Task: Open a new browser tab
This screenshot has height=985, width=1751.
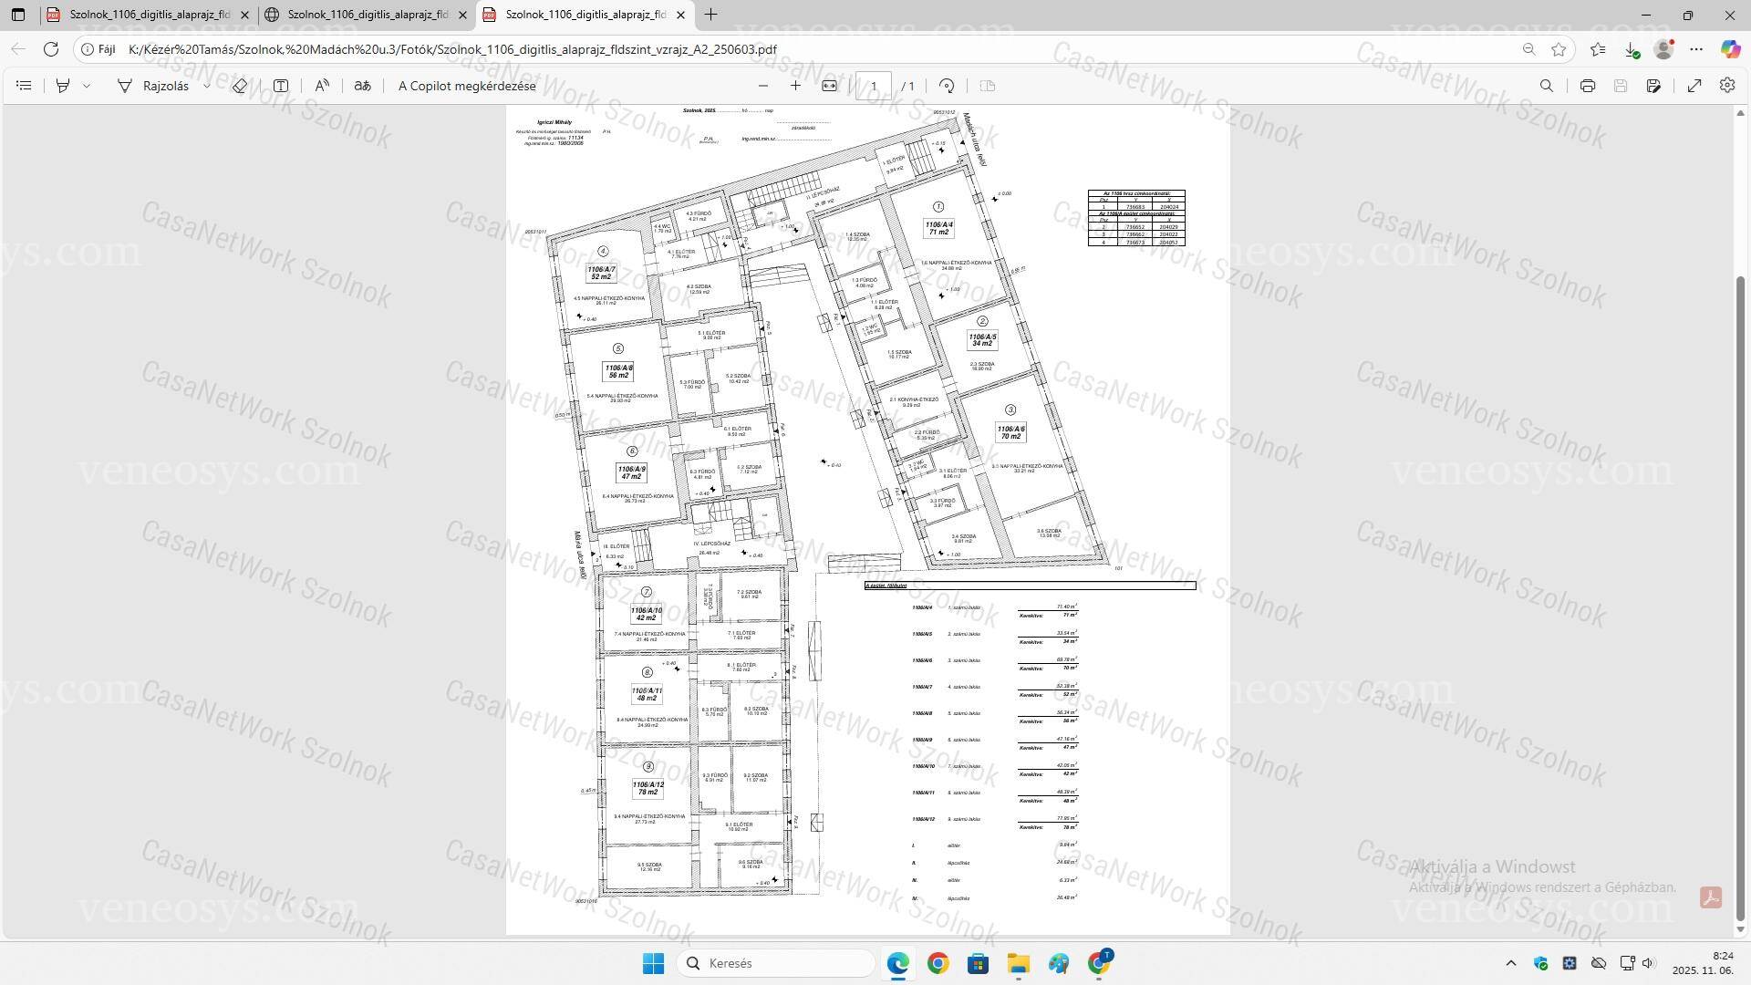Action: (711, 15)
